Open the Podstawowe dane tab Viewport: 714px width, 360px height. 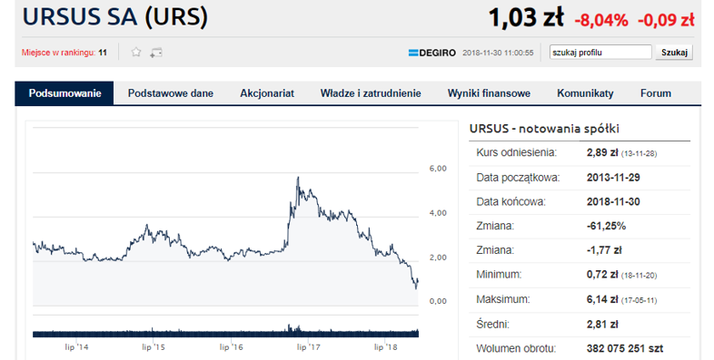tap(170, 93)
